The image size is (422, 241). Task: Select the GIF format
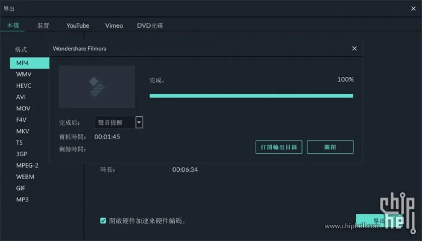20,188
